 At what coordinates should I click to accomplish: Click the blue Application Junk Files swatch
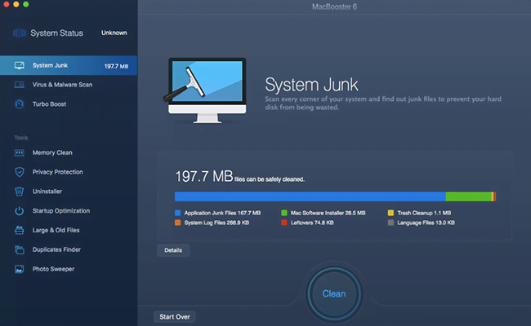coord(177,213)
